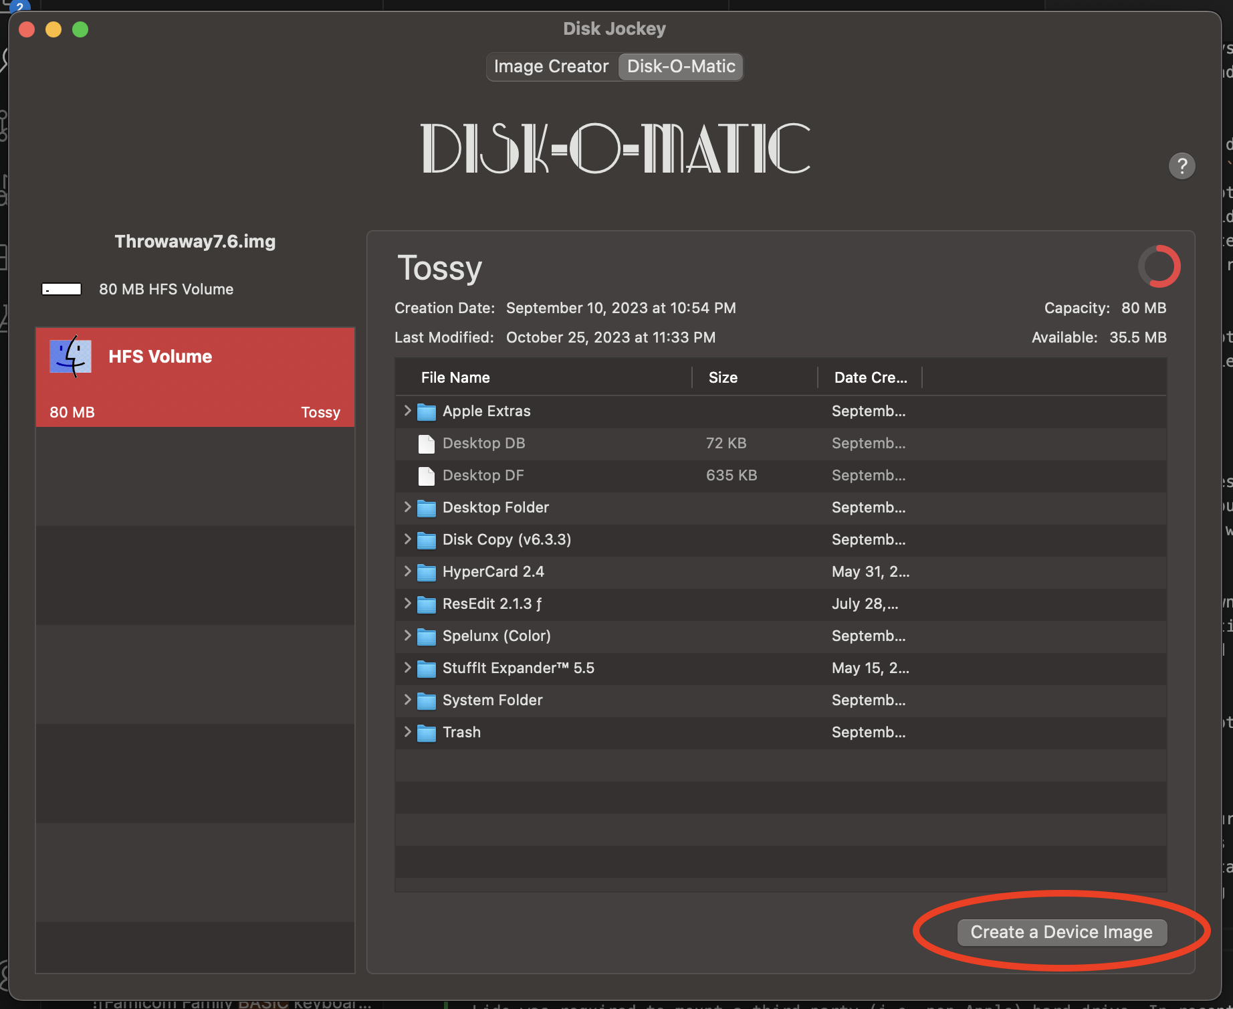Screen dimensions: 1233x1009
Task: Click the Tossy volume title
Action: (x=439, y=269)
